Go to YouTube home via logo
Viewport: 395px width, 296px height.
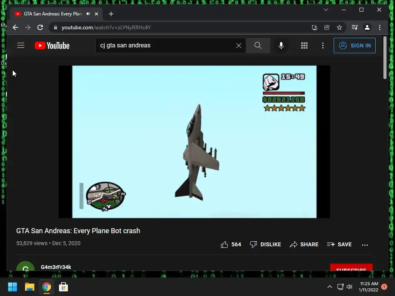(x=52, y=45)
